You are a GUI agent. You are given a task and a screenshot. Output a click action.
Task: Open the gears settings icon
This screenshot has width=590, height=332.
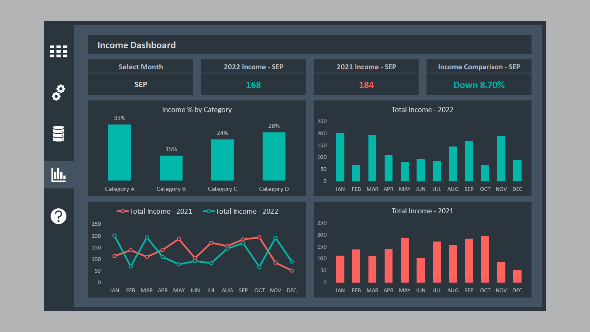(59, 92)
